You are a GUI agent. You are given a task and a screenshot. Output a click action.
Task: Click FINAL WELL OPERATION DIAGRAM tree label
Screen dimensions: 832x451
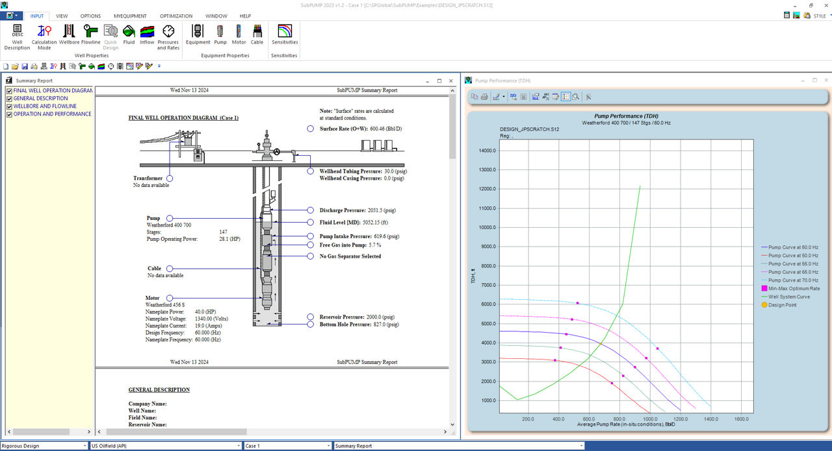[x=54, y=91]
